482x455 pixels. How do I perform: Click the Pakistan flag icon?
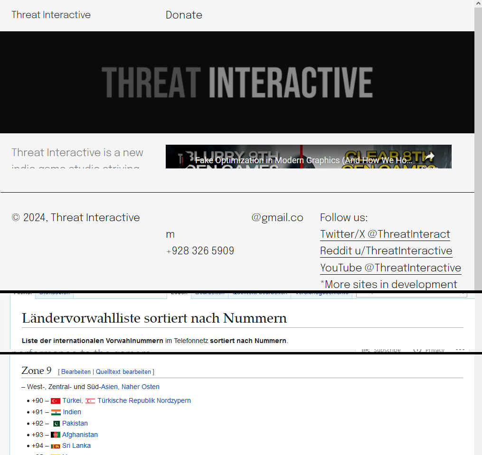[56, 424]
